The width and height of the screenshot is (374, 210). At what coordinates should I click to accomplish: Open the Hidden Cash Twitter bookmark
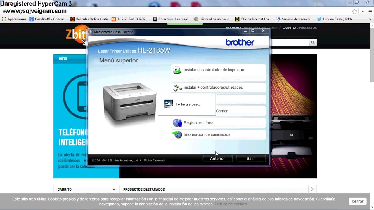click(336, 19)
